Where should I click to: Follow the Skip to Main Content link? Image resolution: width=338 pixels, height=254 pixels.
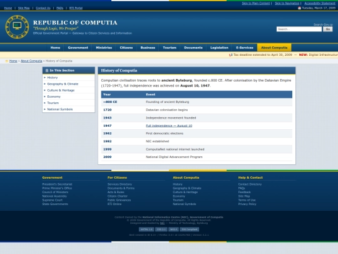(x=255, y=3)
